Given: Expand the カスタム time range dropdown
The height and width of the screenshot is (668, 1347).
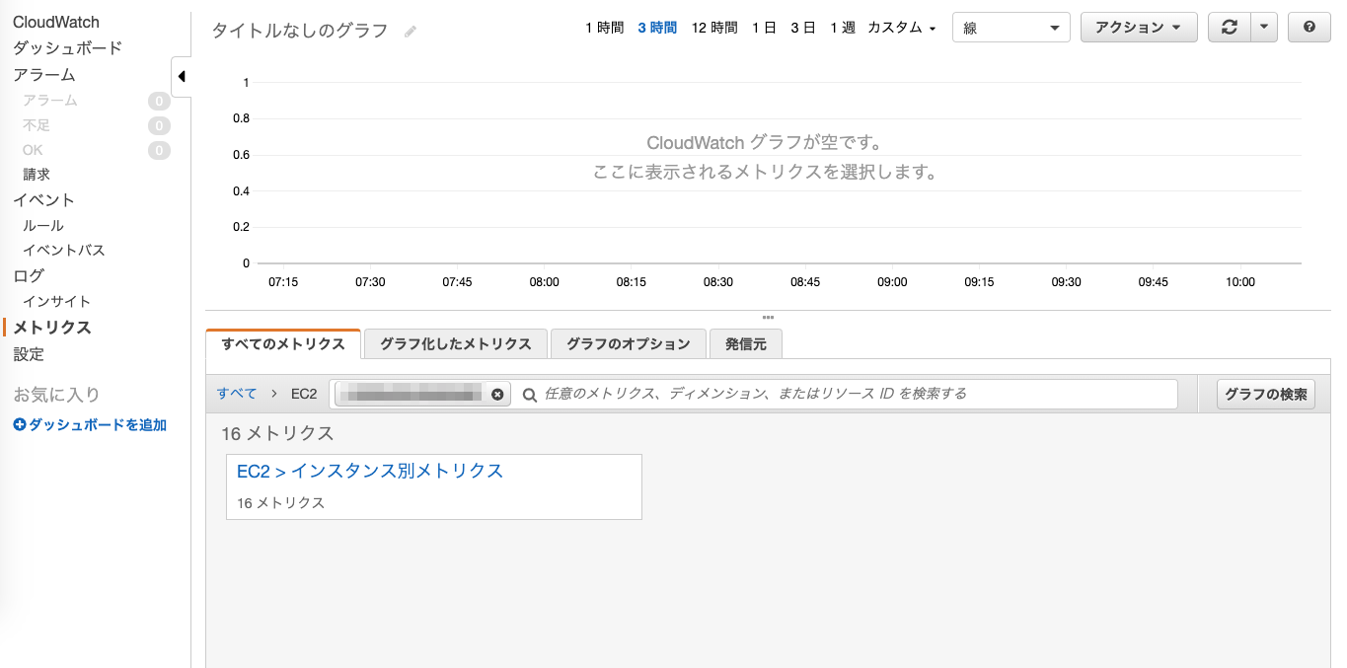Looking at the screenshot, I should coord(899,29).
